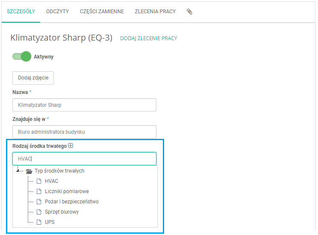The image size is (318, 235).
Task: Collapse the Typ środków trwałych tree node
Action: tap(18, 171)
